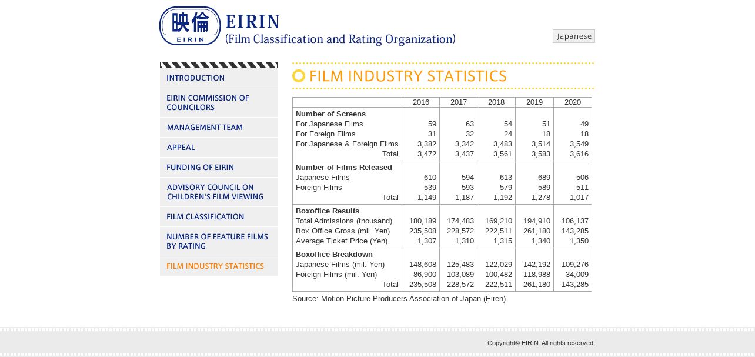Open the Management Team page
Viewport: 755px width, 357px height.
click(219, 128)
